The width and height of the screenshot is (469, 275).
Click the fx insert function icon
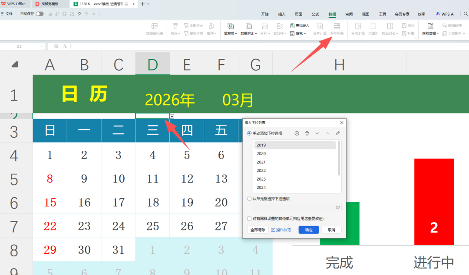pyautogui.click(x=65, y=46)
